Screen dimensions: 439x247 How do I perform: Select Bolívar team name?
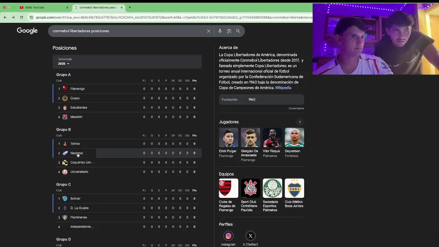point(75,198)
